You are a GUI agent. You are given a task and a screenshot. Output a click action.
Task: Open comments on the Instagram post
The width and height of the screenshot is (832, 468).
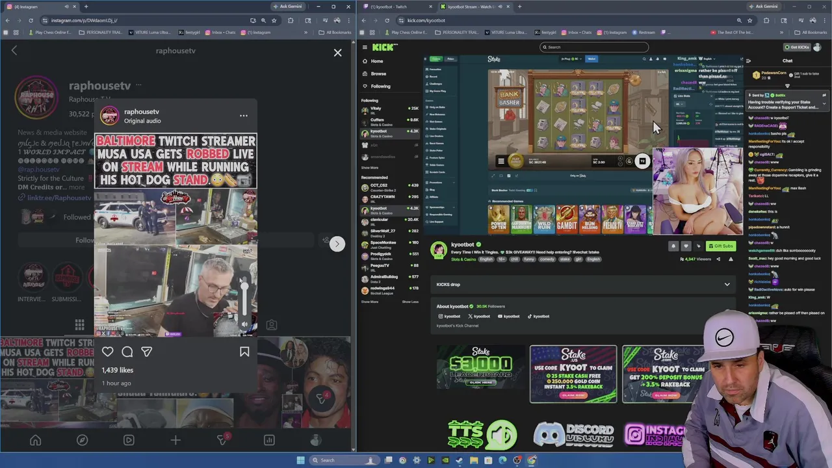point(127,352)
